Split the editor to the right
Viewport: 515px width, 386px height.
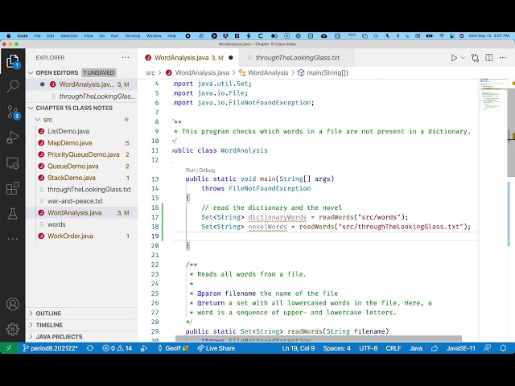[x=489, y=58]
